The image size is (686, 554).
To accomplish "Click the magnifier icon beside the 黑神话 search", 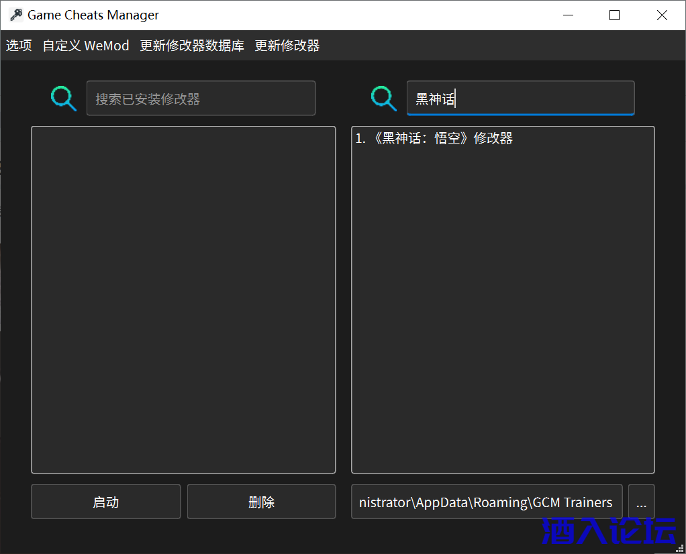I will tap(383, 99).
